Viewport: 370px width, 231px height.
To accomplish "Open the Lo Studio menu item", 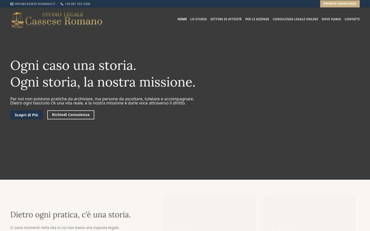I will [198, 19].
